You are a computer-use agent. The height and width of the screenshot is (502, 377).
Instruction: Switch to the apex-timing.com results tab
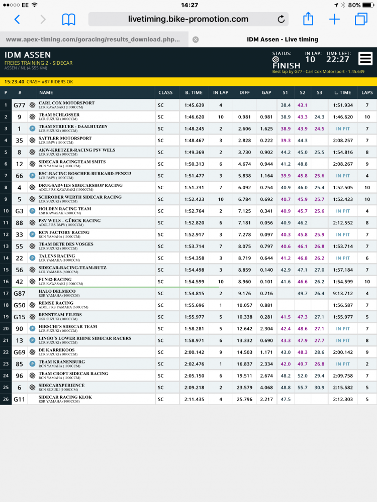click(x=93, y=39)
